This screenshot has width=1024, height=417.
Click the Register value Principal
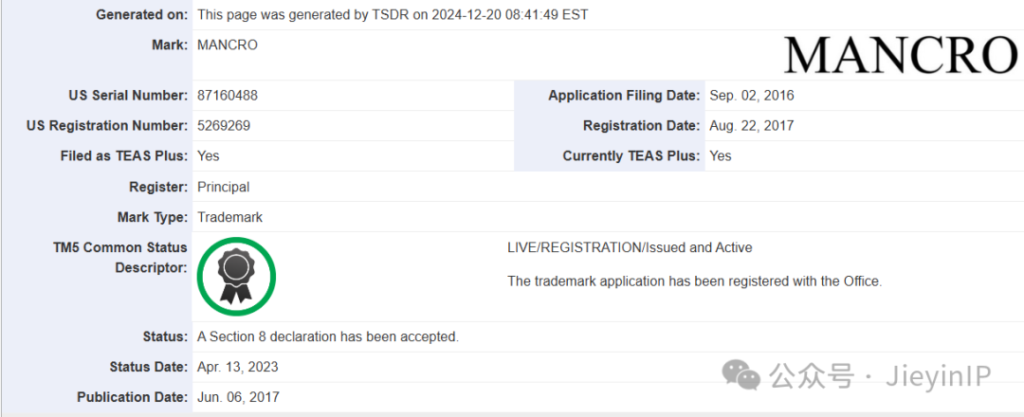click(224, 187)
